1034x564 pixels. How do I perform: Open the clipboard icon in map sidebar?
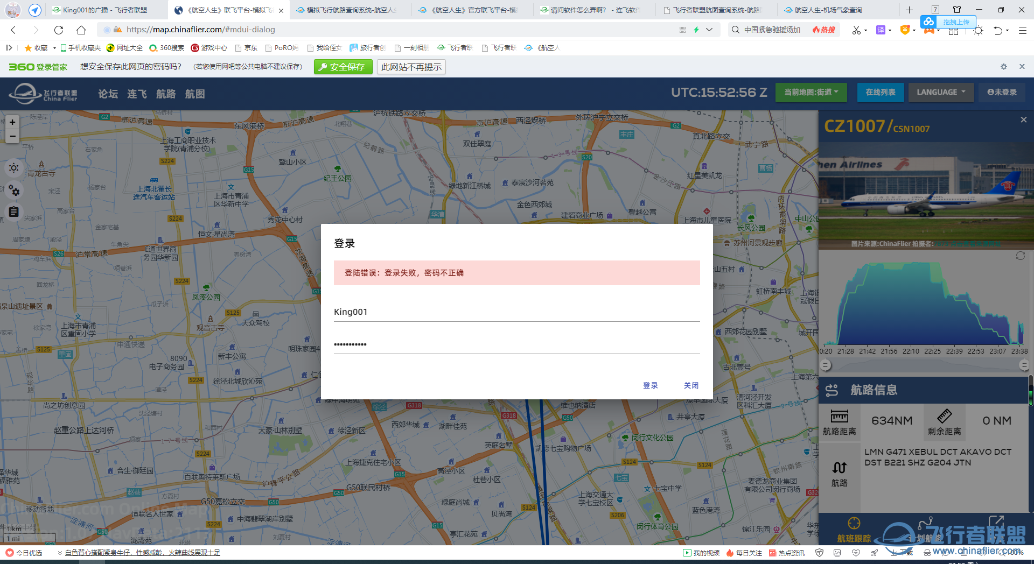coord(14,212)
